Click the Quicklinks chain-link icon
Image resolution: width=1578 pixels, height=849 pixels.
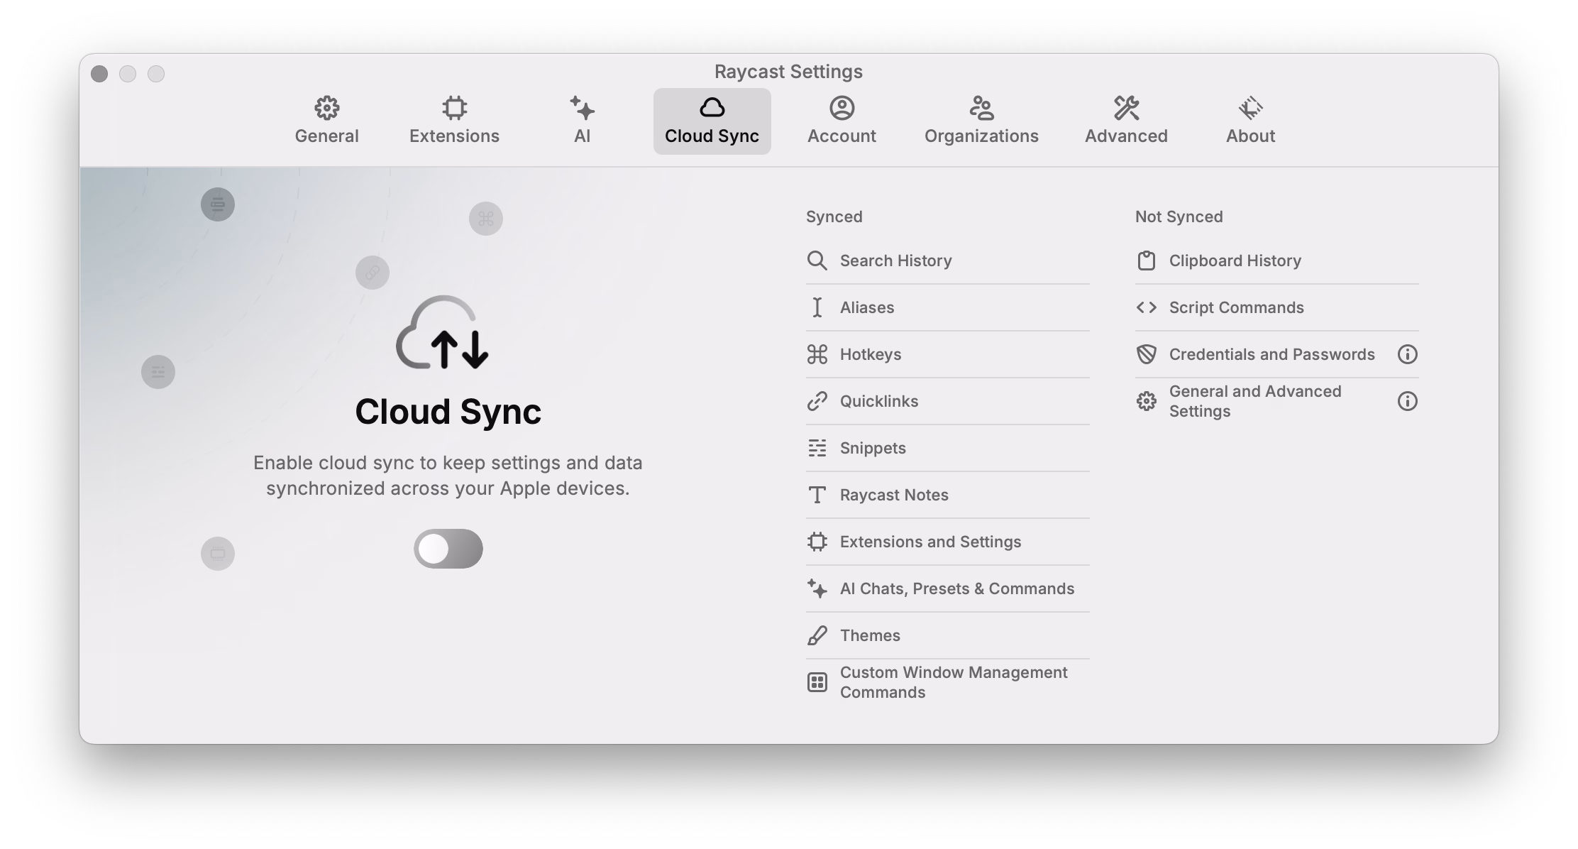click(817, 401)
